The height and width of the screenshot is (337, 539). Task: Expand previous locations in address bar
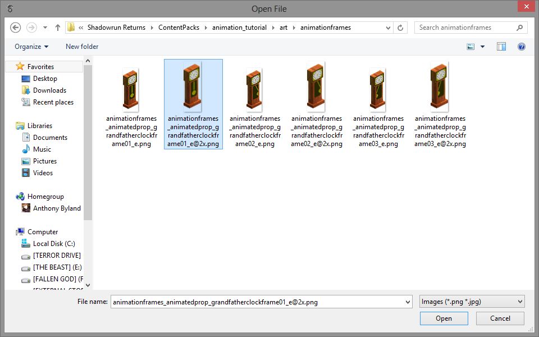[388, 28]
